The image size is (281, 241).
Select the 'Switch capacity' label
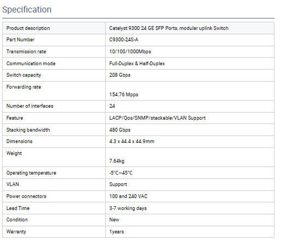[23, 75]
